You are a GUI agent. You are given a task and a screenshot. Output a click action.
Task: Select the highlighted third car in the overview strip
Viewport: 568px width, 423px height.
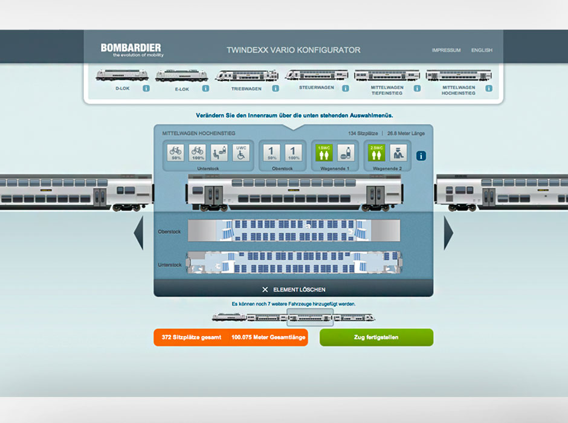pos(310,318)
